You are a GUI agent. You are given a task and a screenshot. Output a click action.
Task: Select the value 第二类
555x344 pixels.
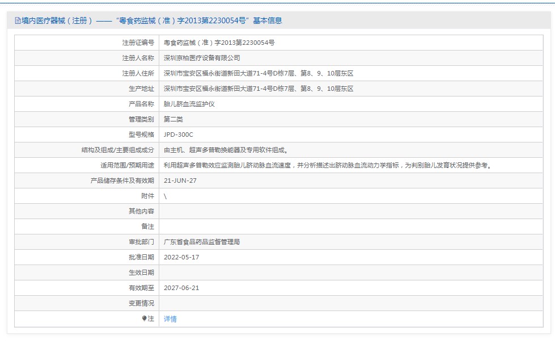(173, 119)
